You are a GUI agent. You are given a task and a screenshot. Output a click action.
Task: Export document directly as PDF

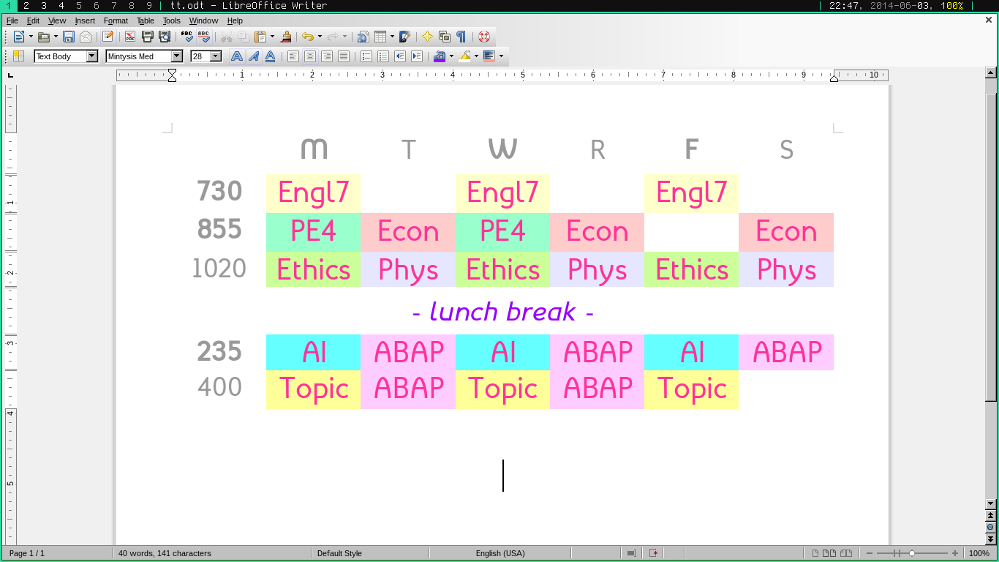130,37
